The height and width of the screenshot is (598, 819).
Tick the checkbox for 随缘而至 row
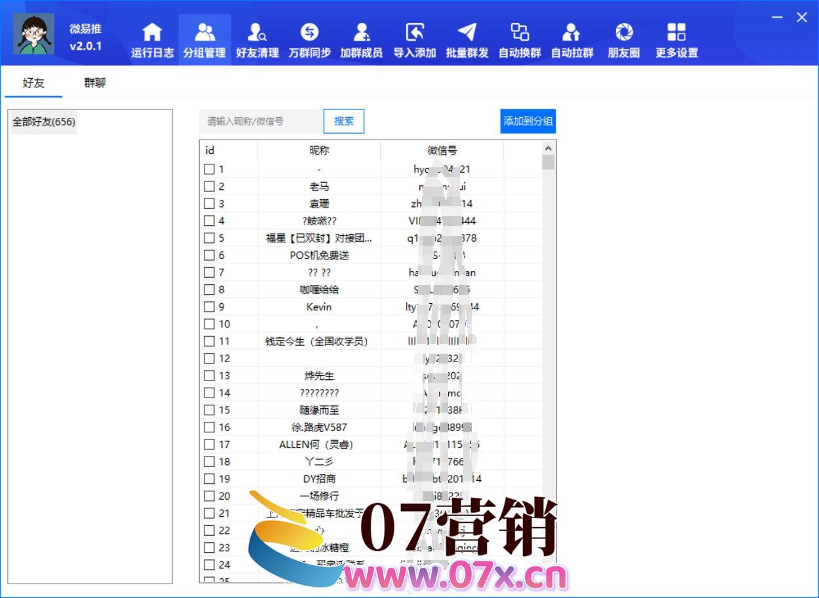coord(209,410)
